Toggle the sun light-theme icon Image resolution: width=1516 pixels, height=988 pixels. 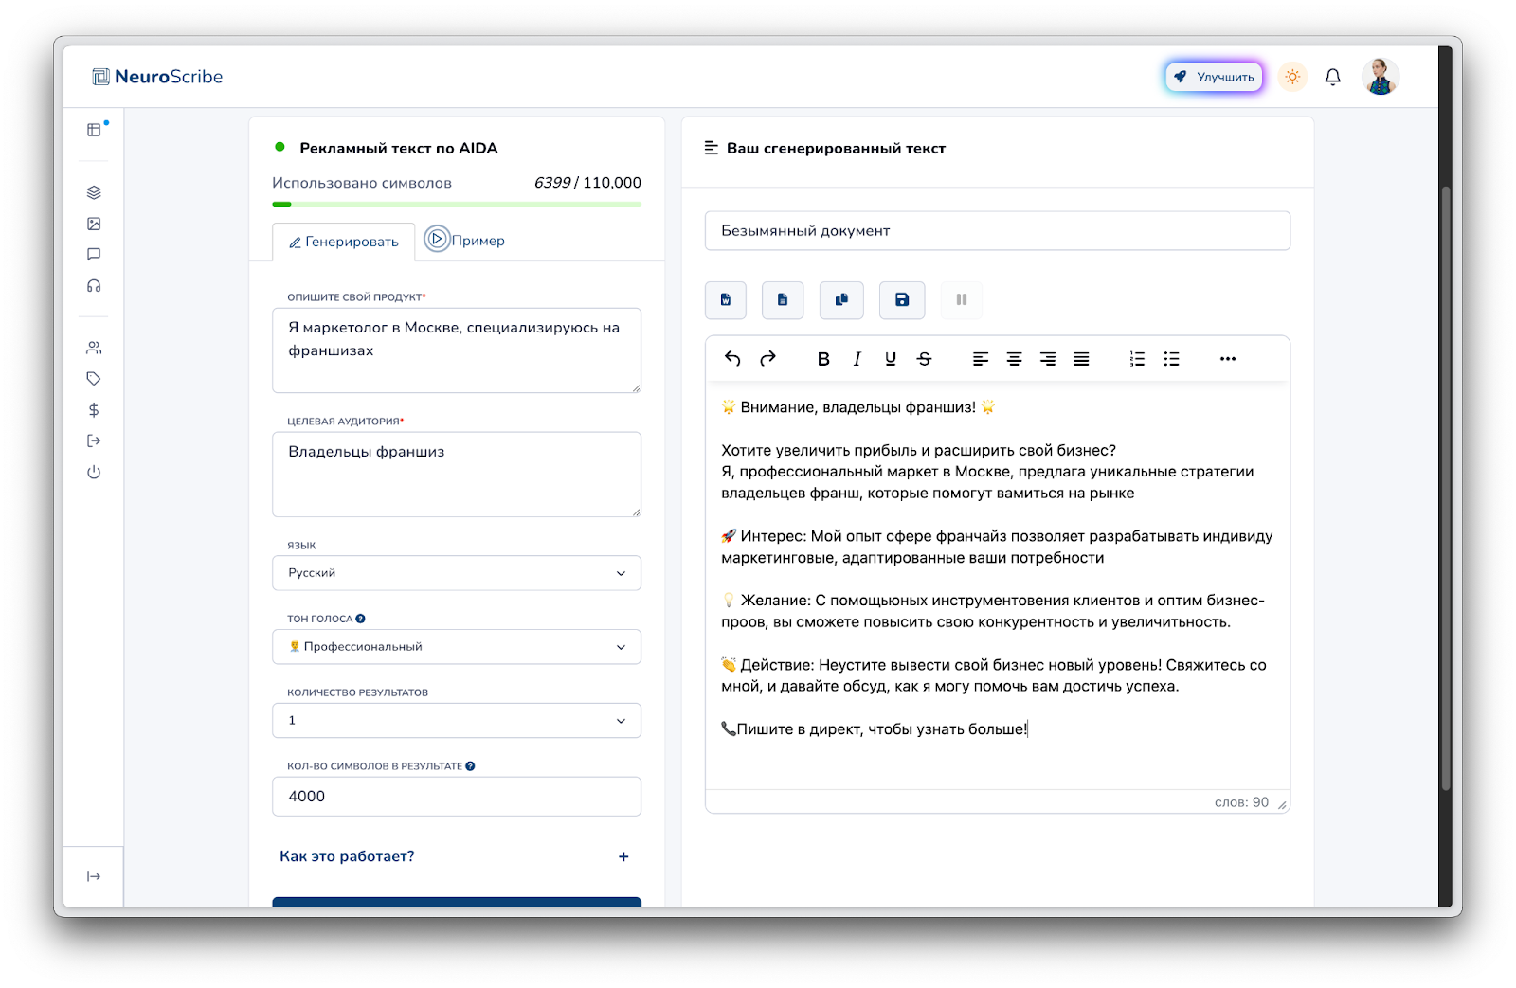point(1292,77)
